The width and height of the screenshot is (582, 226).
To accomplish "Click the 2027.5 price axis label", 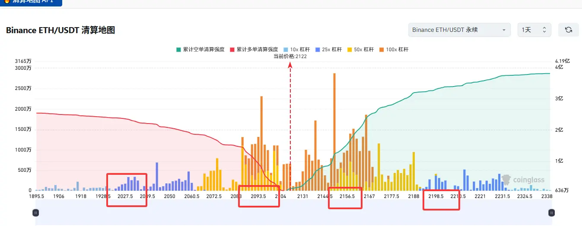I will coord(125,196).
